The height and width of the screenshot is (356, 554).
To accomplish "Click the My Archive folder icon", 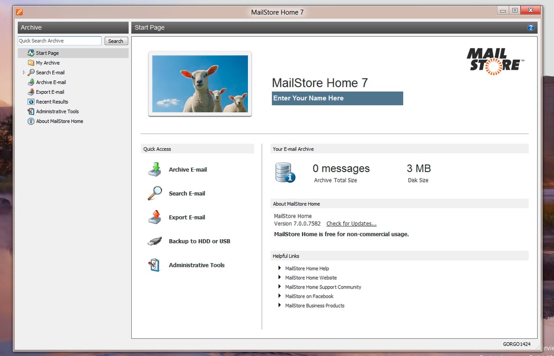I will point(31,63).
